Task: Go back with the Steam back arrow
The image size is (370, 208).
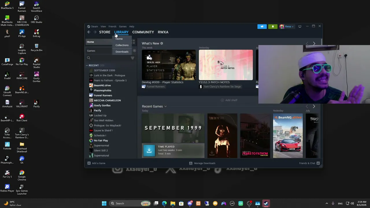Action: pyautogui.click(x=89, y=32)
